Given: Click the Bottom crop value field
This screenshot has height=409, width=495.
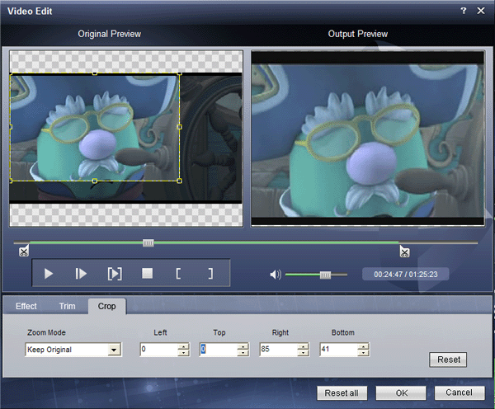Looking at the screenshot, I should [338, 350].
